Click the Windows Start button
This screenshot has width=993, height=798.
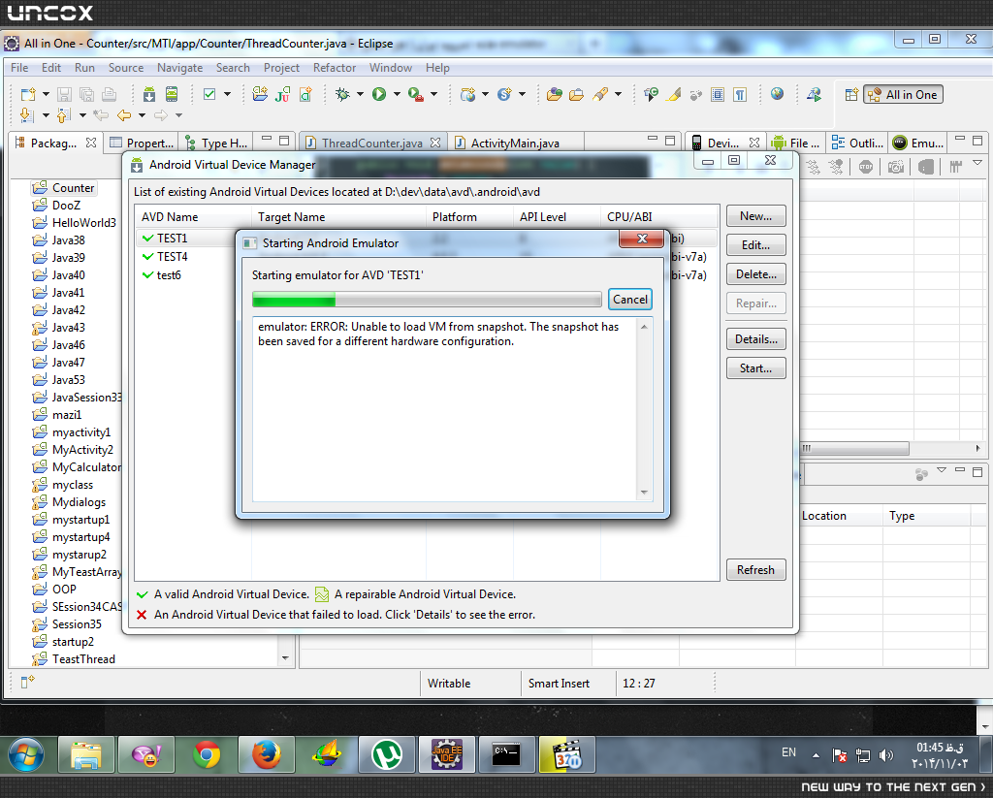[x=26, y=754]
